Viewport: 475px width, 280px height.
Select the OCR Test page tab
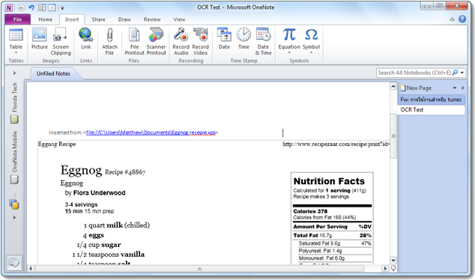coord(431,110)
